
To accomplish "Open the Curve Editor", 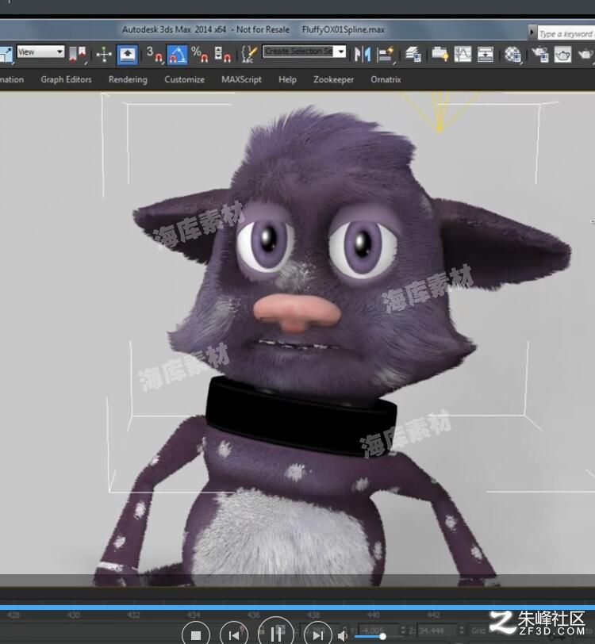I will (463, 54).
